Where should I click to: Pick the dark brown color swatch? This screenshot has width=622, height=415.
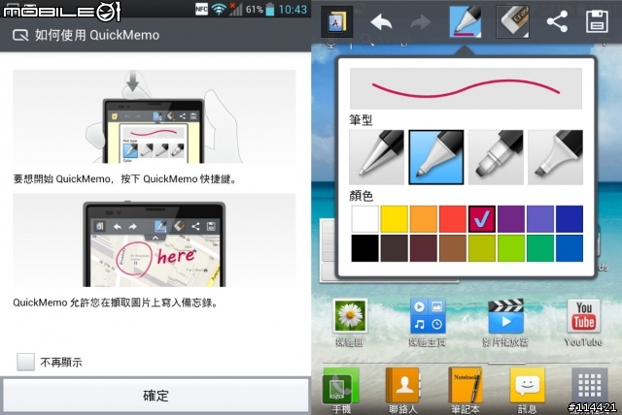coord(394,248)
